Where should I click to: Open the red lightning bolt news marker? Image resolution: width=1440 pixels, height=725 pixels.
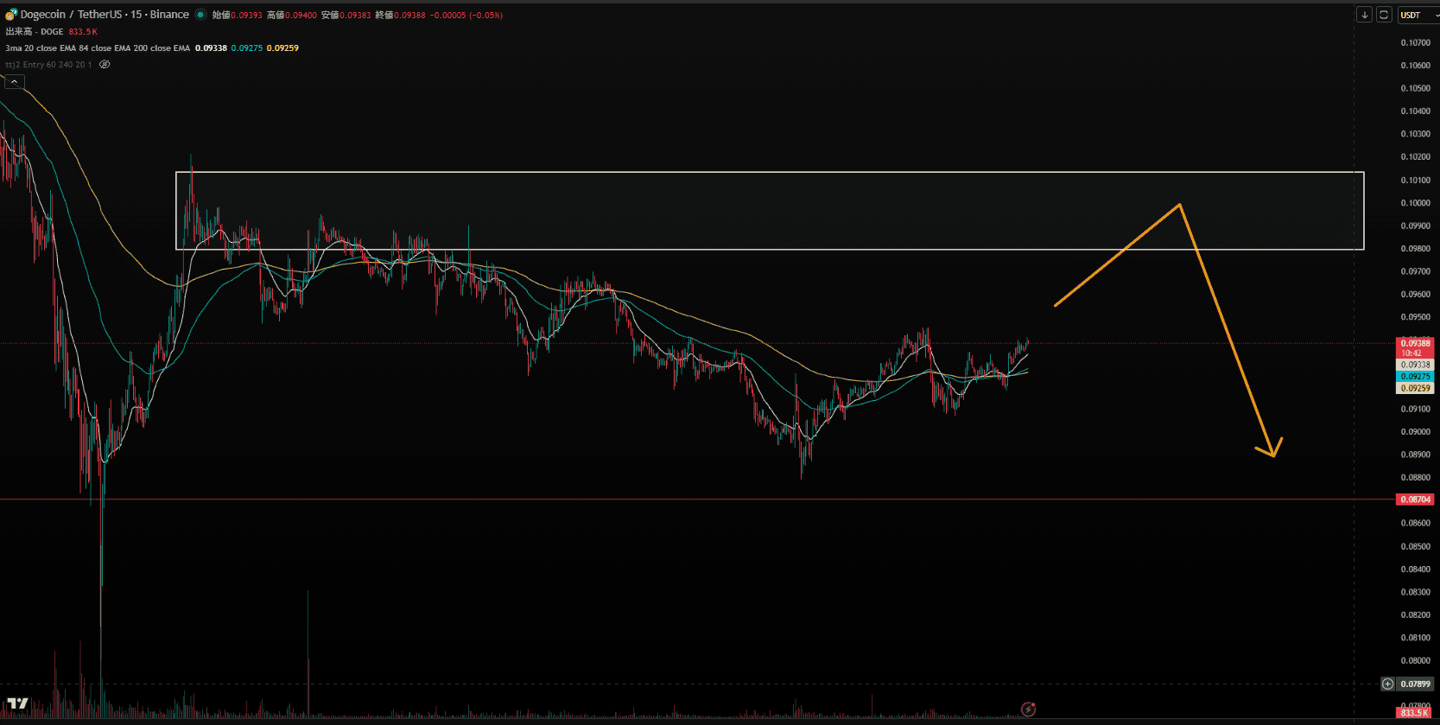point(1028,709)
